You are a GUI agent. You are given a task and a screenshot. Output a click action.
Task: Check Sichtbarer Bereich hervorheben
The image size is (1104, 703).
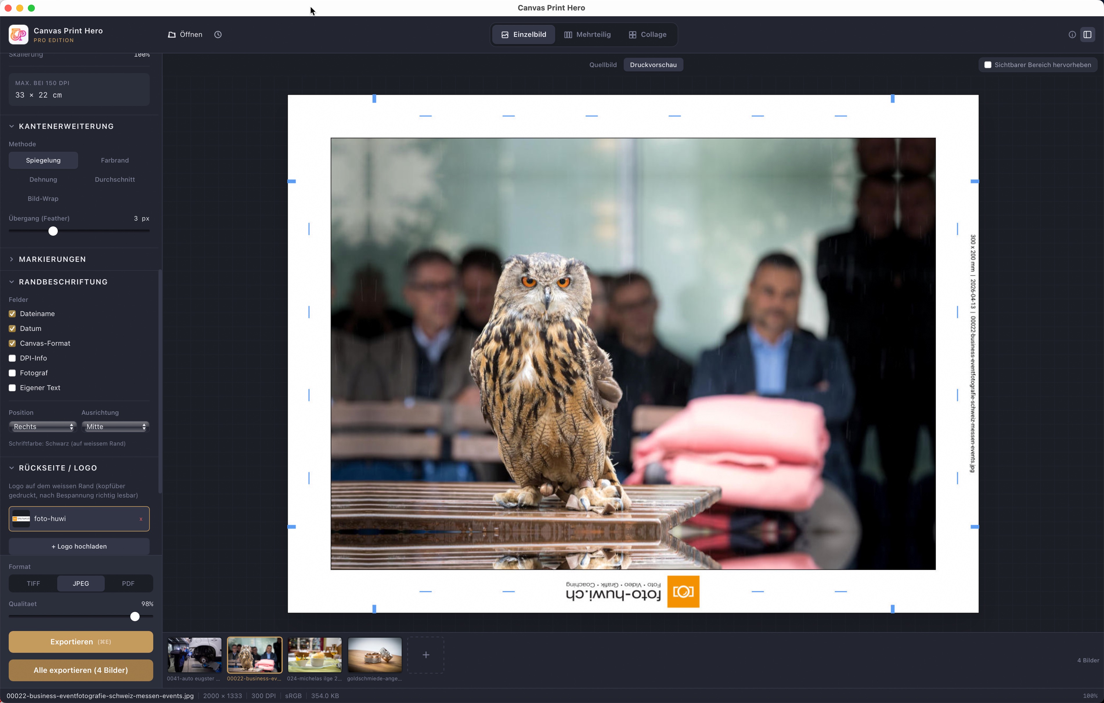[x=988, y=65]
